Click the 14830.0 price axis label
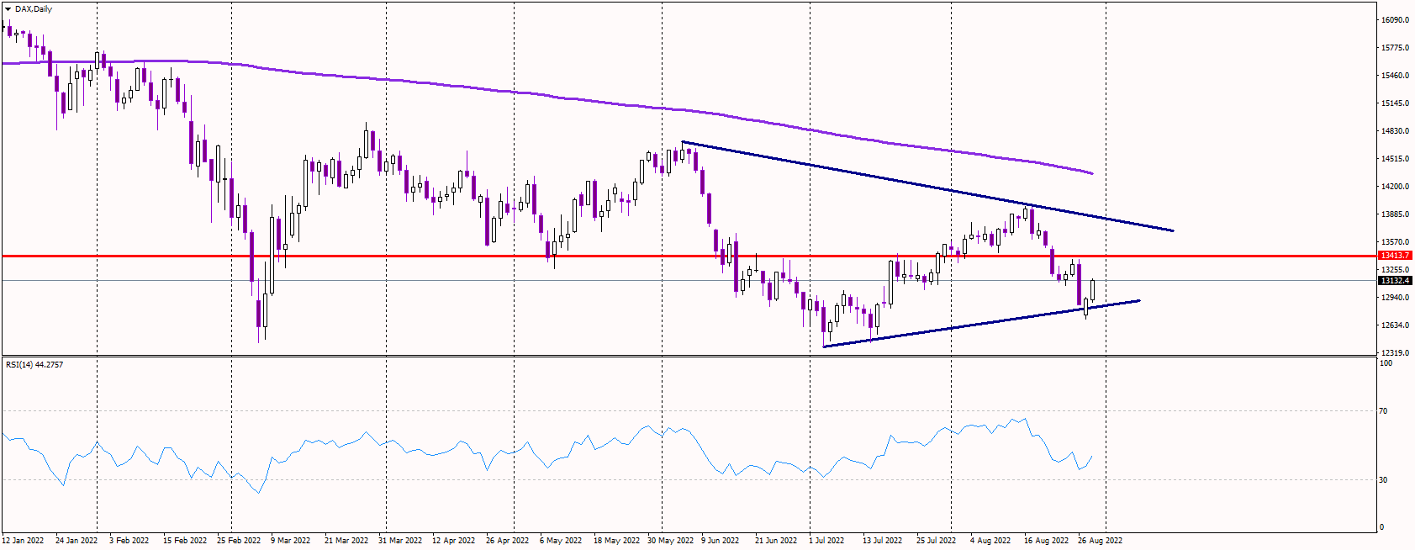The width and height of the screenshot is (1415, 550). (1395, 131)
